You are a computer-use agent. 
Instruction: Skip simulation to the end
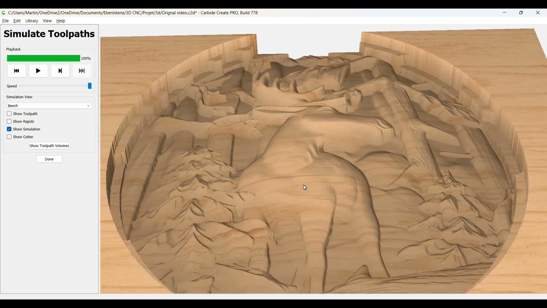click(x=82, y=71)
